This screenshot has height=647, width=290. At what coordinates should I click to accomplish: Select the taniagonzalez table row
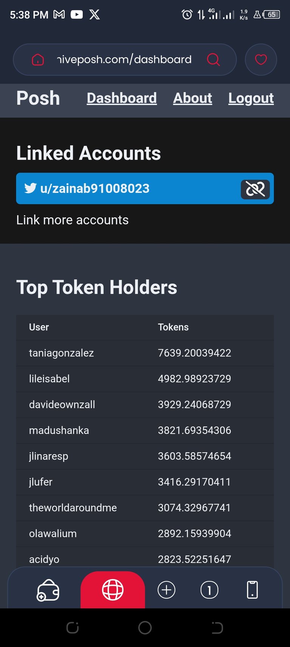tap(145, 353)
